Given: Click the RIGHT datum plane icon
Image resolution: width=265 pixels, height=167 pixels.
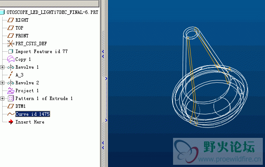Looking at the screenshot, I should [10, 20].
